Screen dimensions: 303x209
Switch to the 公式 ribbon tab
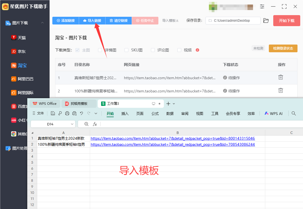pyautogui.click(x=155, y=114)
